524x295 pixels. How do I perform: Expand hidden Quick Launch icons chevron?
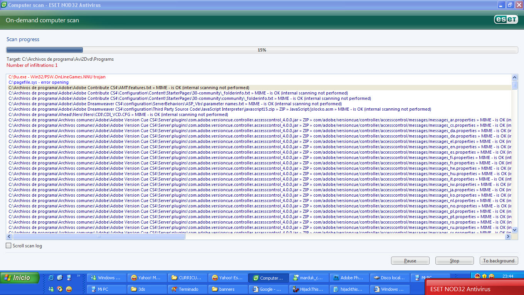pyautogui.click(x=79, y=275)
